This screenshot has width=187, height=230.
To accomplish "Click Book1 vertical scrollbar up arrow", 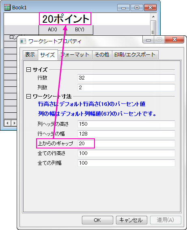I will 153,17.
